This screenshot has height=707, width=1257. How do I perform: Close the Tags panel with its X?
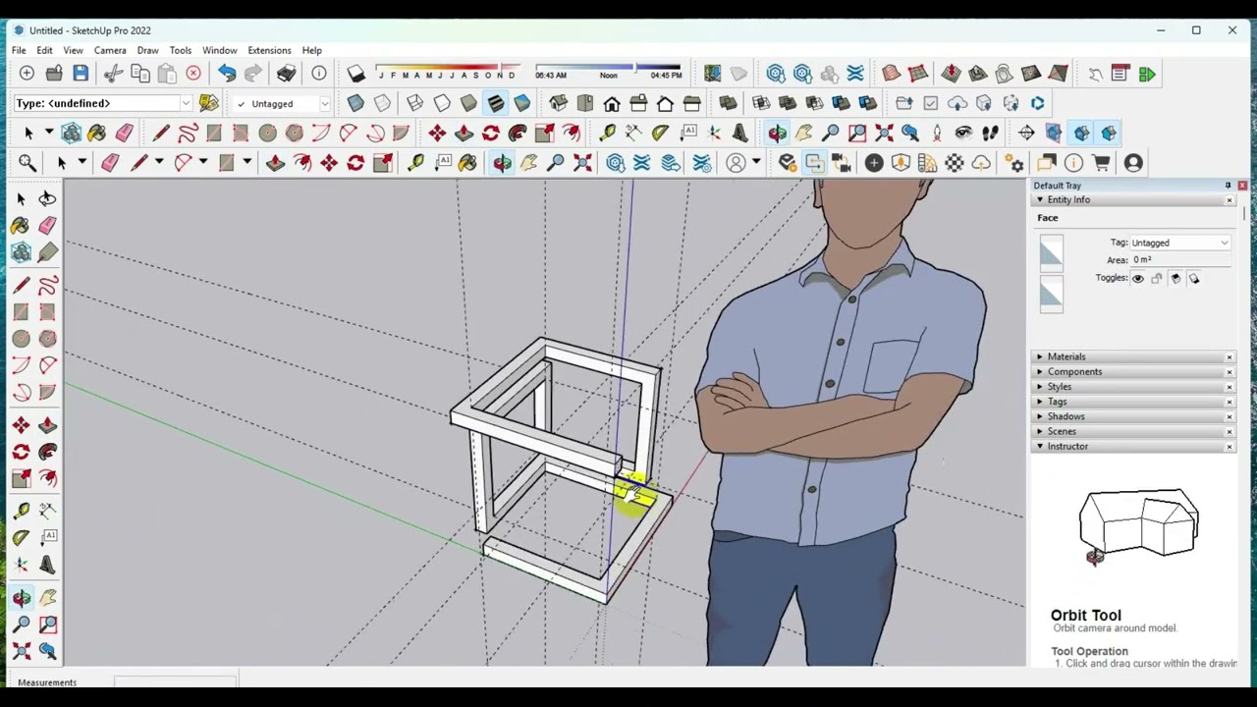click(1230, 402)
